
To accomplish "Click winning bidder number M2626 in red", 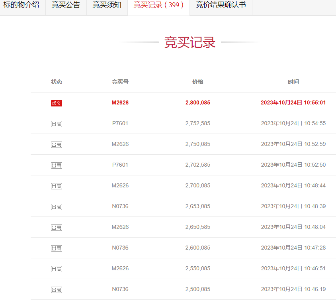I will coord(120,102).
